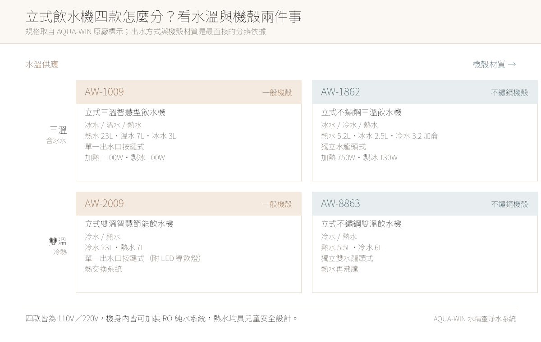Screen dimensions: 541x342
Task: Select the subtitle starting with 規格取自 AQUA-WIN
Action: tap(146, 31)
